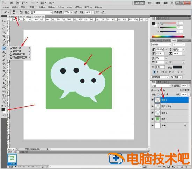The width and height of the screenshot is (192, 169).
Task: Select the Eyedropper tool
Action: pyautogui.click(x=4, y=40)
